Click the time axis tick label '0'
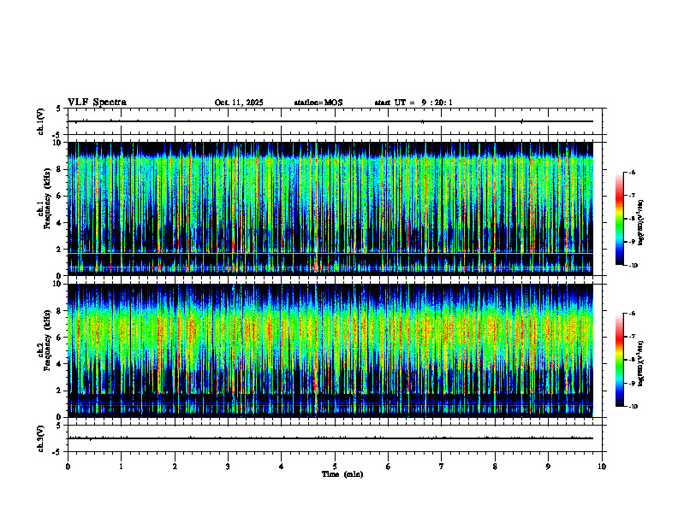678x523 pixels. click(68, 467)
